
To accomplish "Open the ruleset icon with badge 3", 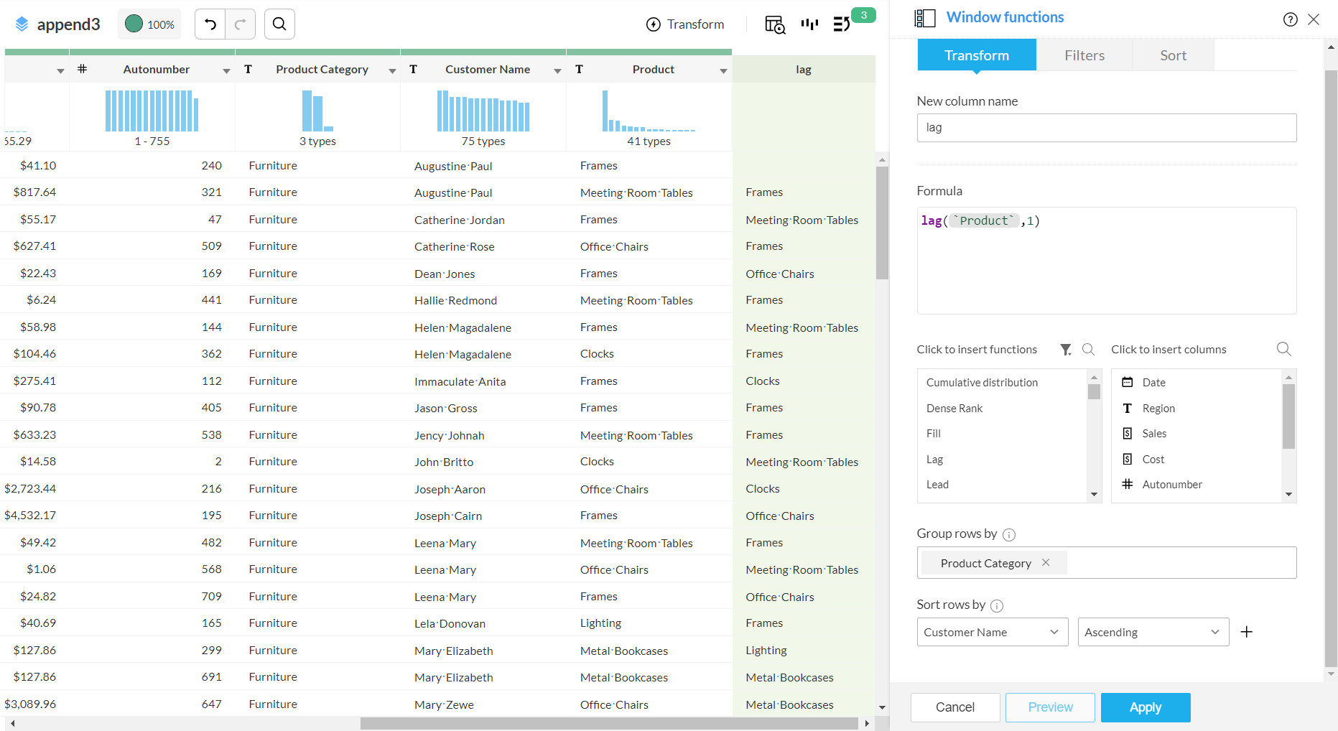I will click(x=842, y=24).
